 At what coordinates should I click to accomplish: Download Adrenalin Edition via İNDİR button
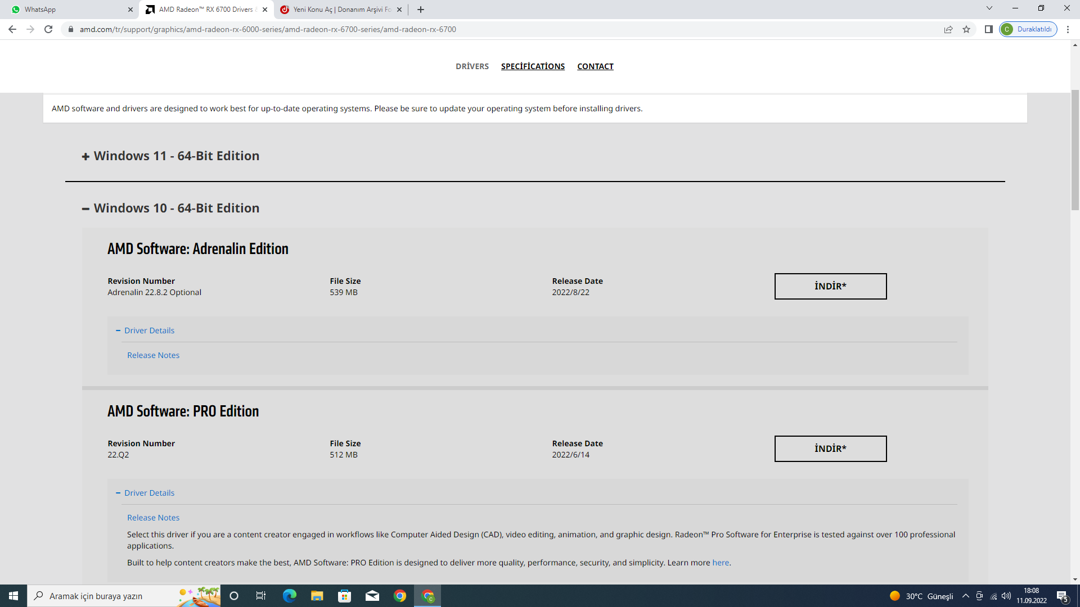pyautogui.click(x=830, y=286)
